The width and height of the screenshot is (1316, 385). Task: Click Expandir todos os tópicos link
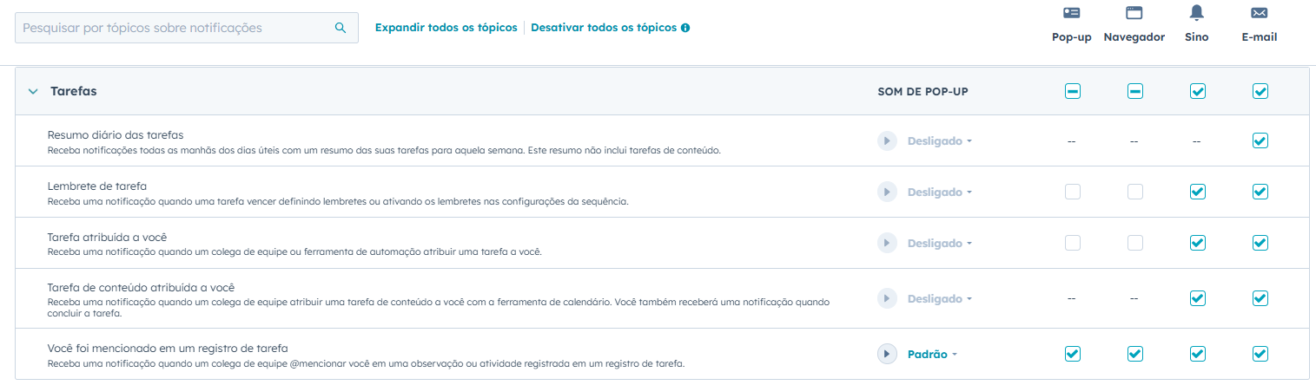click(446, 28)
